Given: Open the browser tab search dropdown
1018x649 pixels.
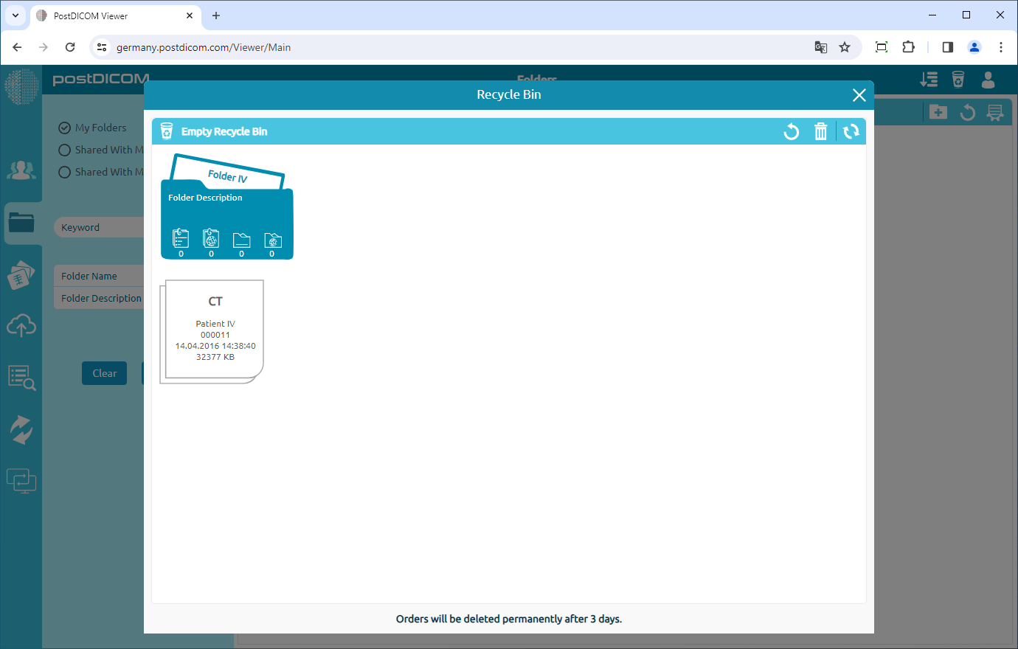Looking at the screenshot, I should (x=15, y=15).
